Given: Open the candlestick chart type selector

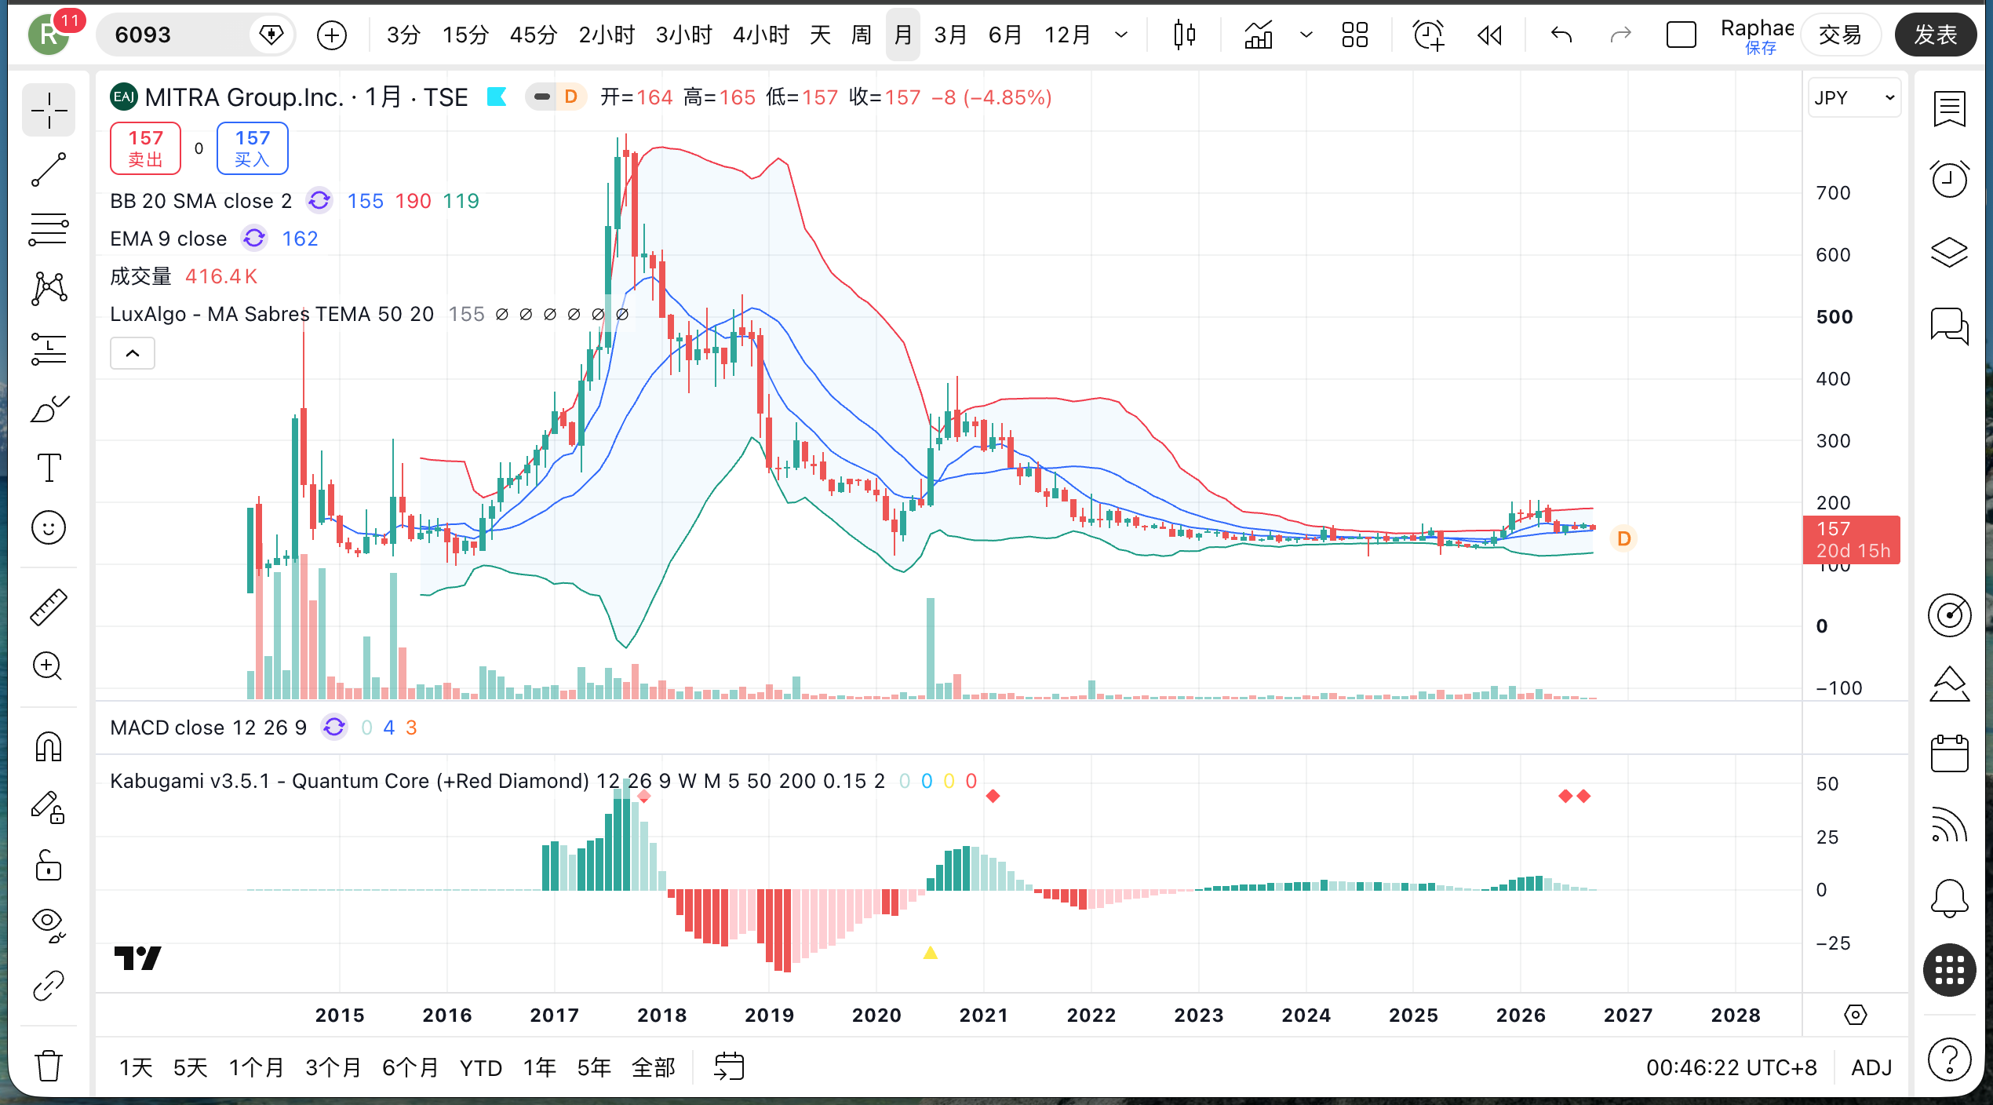Looking at the screenshot, I should (x=1185, y=35).
